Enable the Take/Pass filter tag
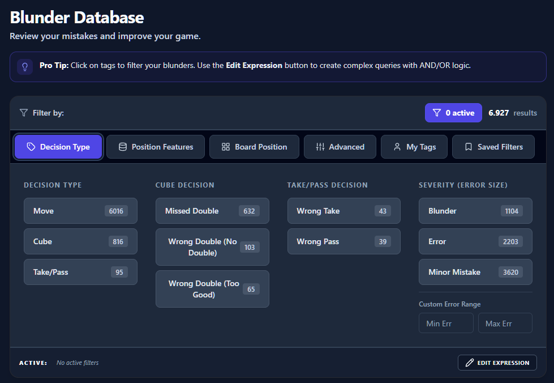The height and width of the screenshot is (383, 554). [x=80, y=272]
